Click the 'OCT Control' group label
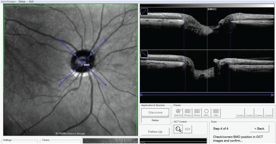The width and height of the screenshot is (276, 144). [180, 122]
